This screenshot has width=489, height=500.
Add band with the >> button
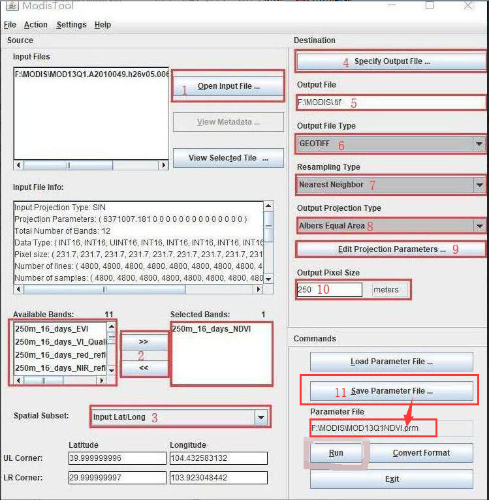tap(144, 342)
